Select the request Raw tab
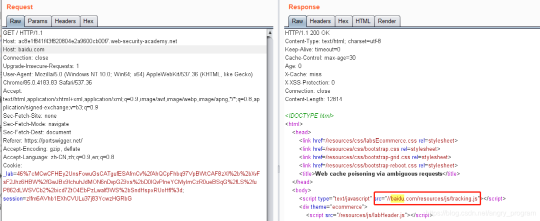 15,21
